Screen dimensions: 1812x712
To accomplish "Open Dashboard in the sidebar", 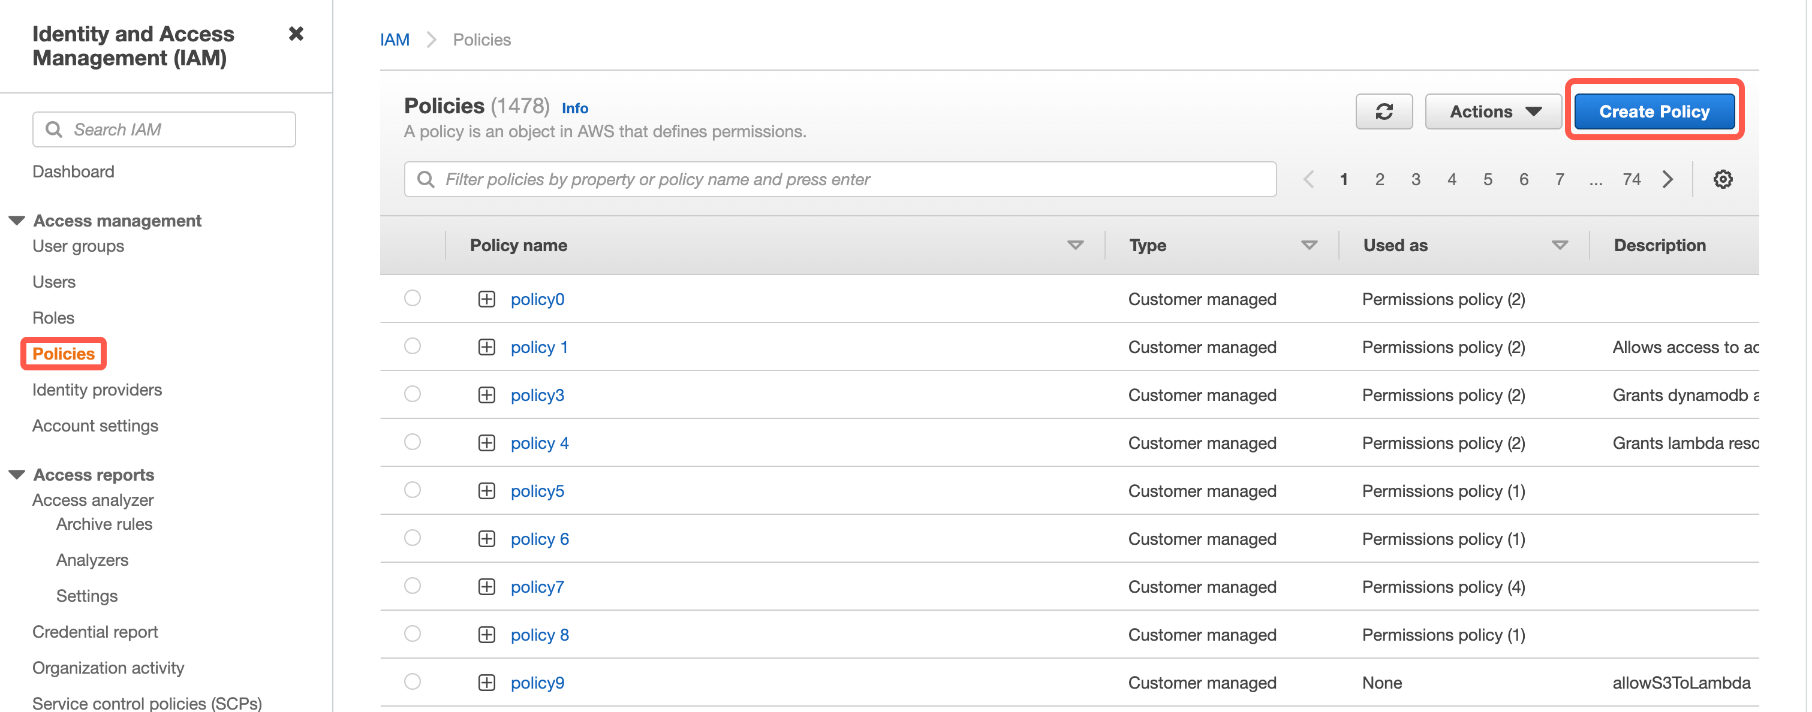I will pos(73,171).
